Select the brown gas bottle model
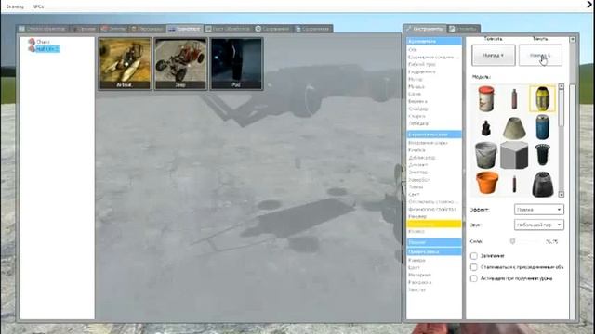This screenshot has width=595, height=334. [514, 98]
